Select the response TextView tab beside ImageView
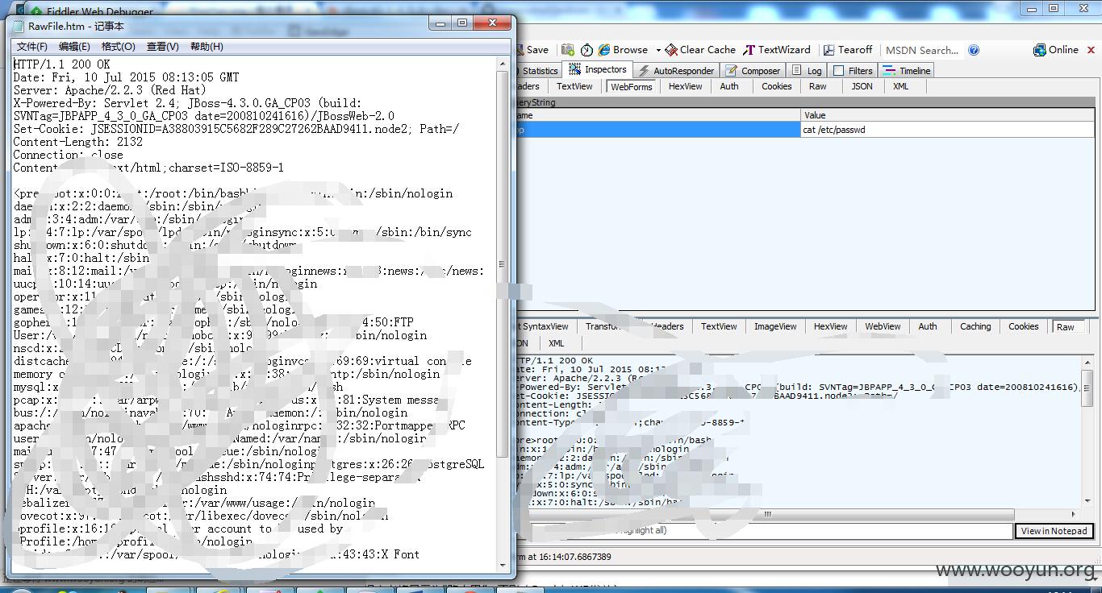This screenshot has width=1102, height=593. click(x=719, y=326)
